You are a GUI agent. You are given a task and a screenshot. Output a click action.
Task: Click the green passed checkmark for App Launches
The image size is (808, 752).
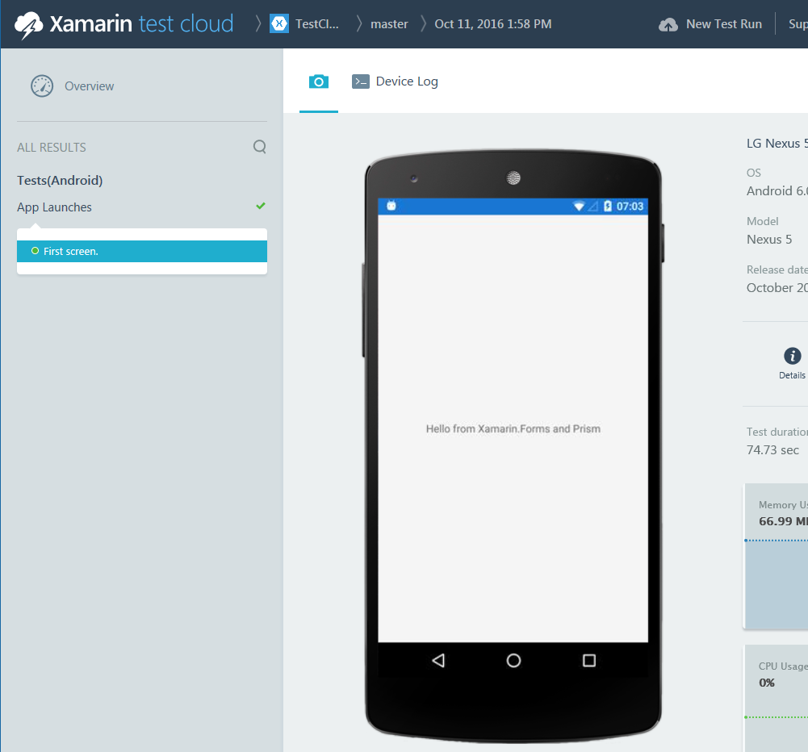coord(261,206)
